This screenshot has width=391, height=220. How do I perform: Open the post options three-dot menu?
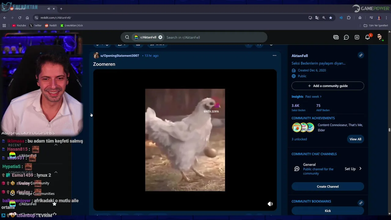pyautogui.click(x=274, y=56)
